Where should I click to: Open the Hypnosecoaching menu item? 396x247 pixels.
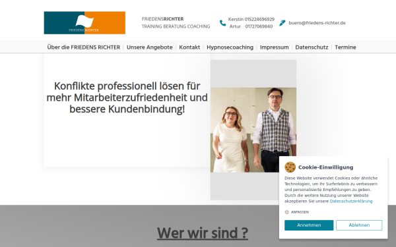point(230,47)
